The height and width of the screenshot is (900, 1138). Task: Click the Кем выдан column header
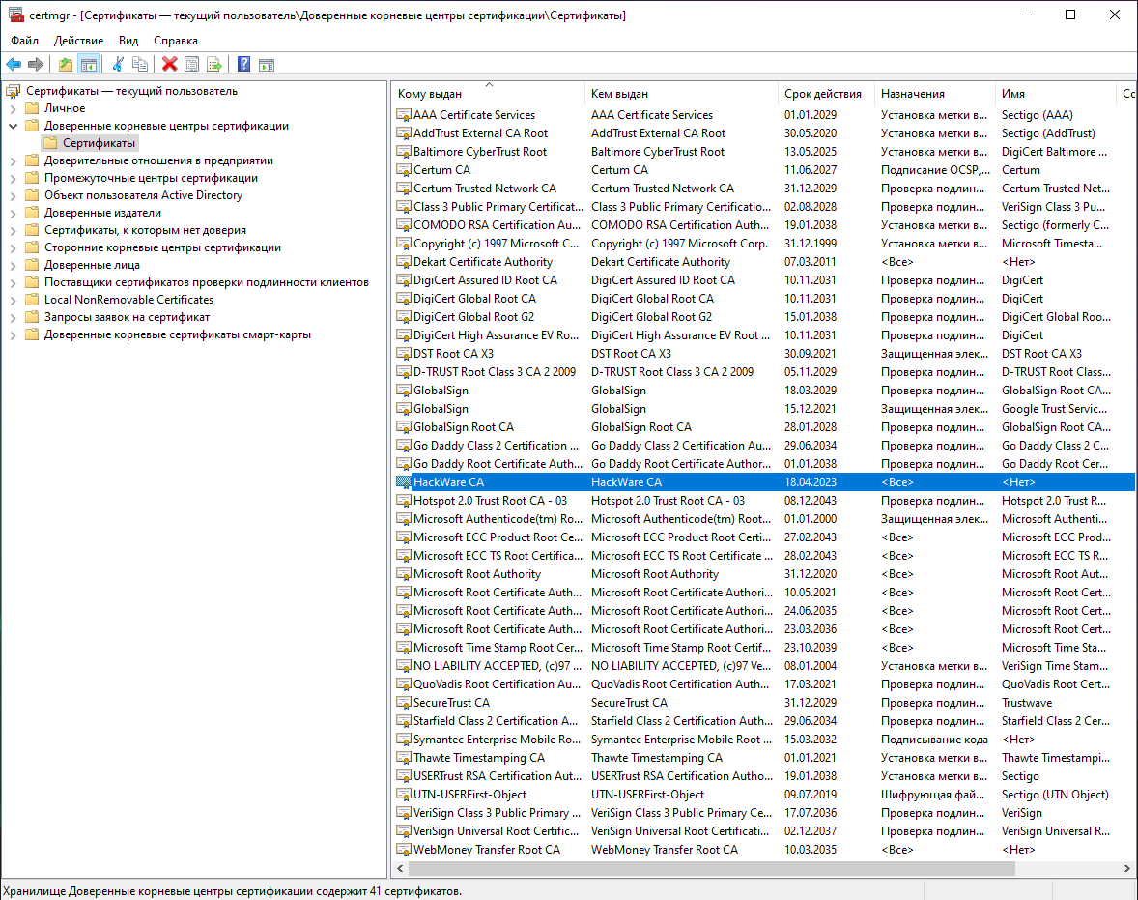coord(619,94)
